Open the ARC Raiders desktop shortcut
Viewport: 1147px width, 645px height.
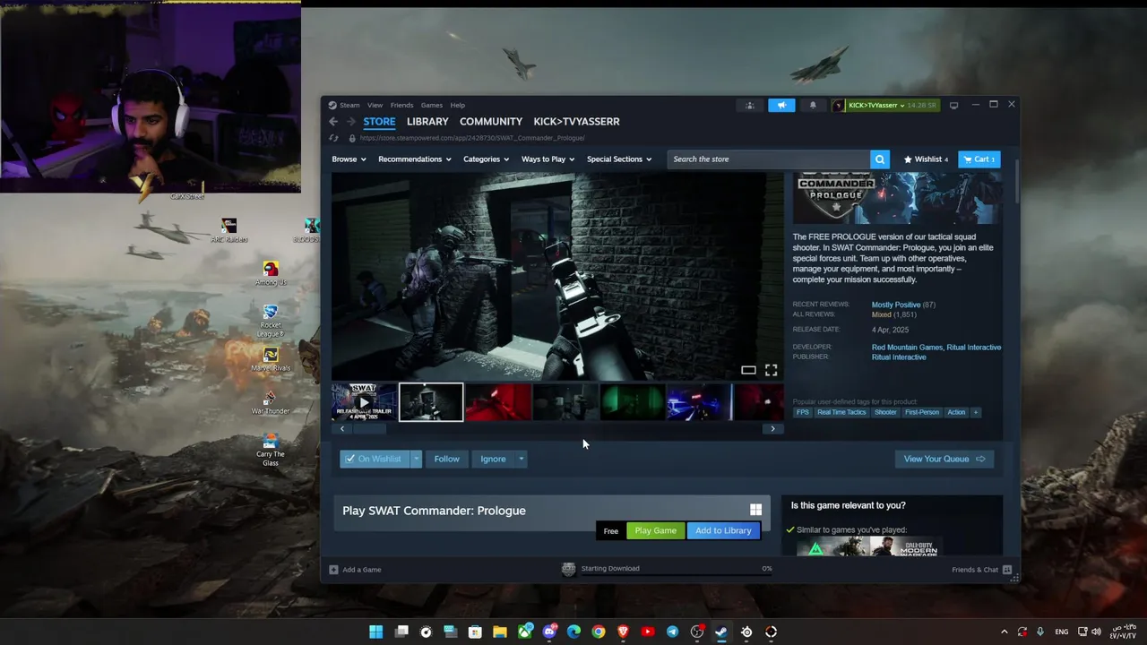click(229, 229)
